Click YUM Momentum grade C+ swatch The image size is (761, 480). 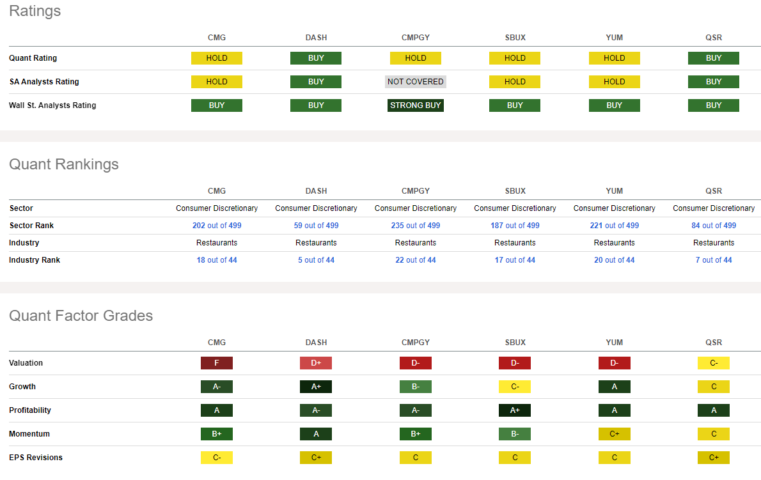pos(614,434)
